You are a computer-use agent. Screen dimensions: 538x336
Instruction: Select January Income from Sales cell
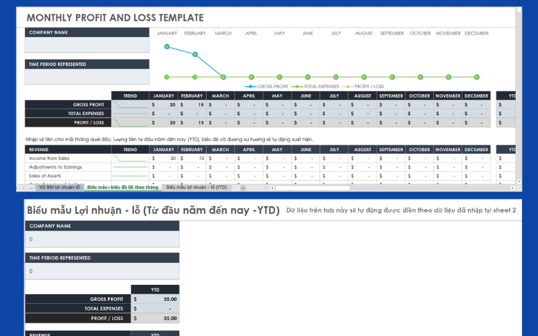(164, 159)
